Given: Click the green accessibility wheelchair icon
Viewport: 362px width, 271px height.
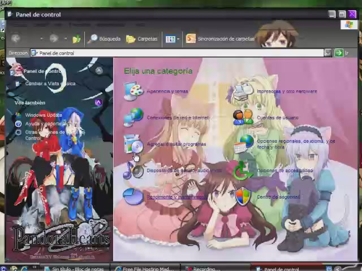Looking at the screenshot, I should [243, 171].
